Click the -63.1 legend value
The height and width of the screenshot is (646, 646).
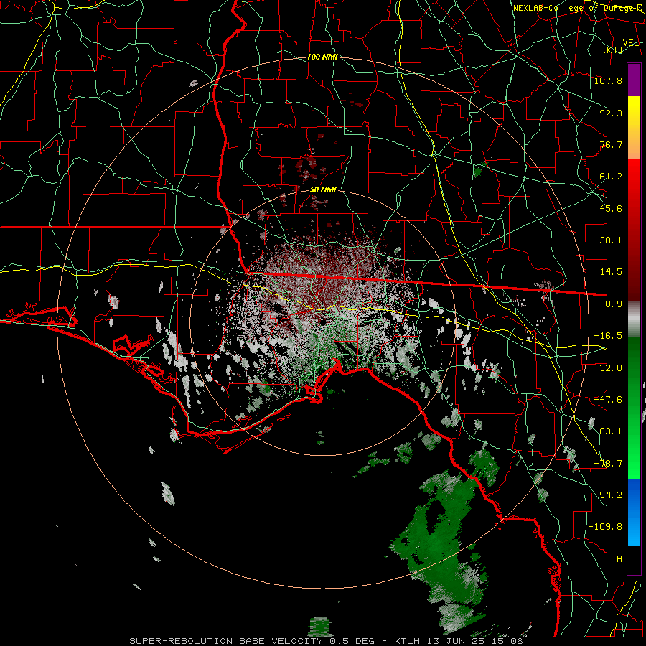click(608, 431)
